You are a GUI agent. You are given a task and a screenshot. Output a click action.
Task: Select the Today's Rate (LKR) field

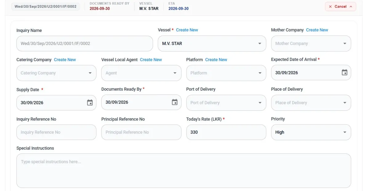tap(226, 132)
